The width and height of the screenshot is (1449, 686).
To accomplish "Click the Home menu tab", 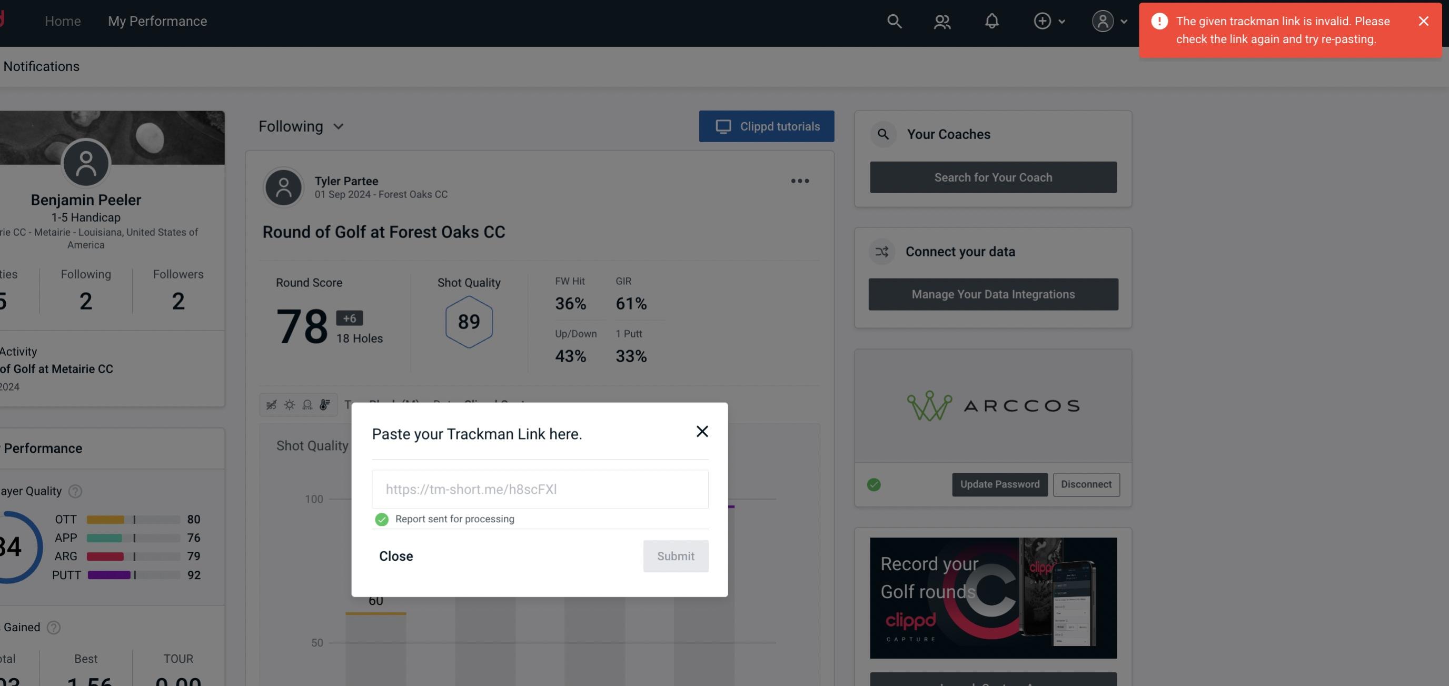I will (x=62, y=21).
